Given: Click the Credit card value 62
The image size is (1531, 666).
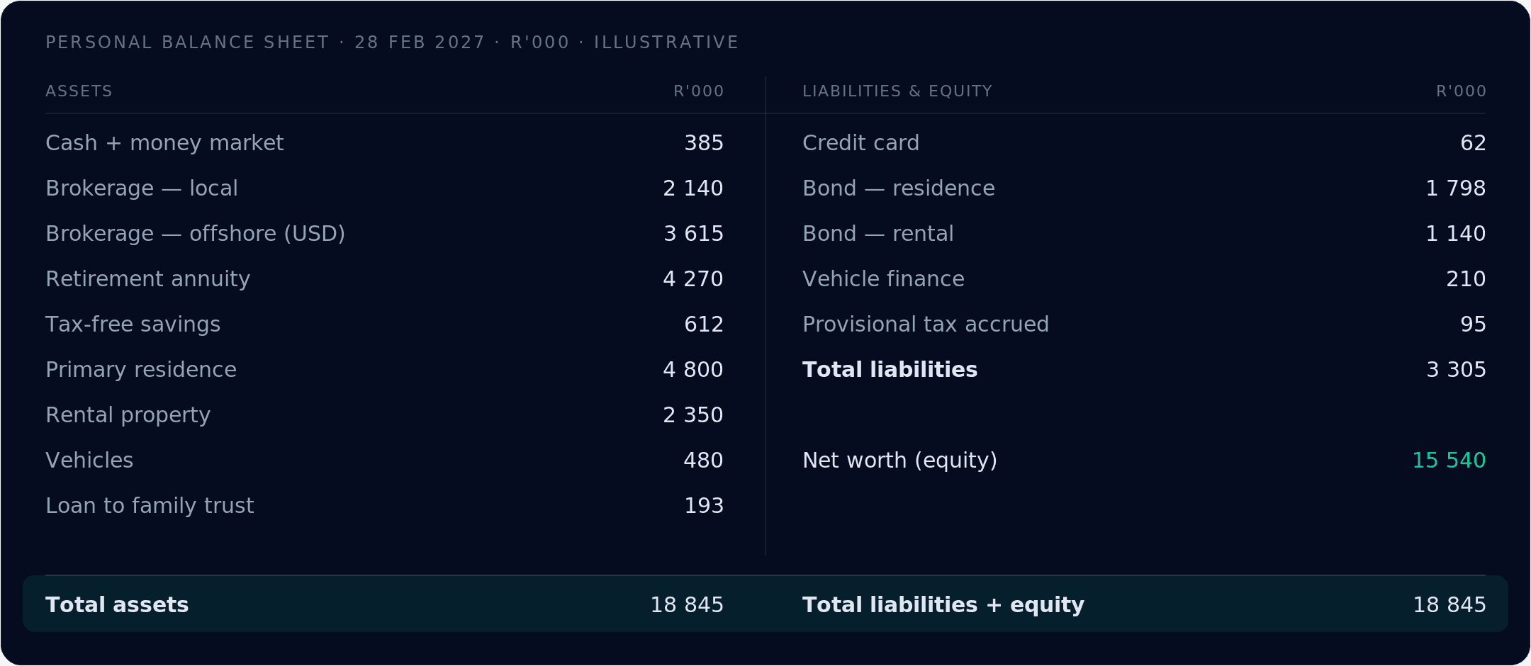Looking at the screenshot, I should pyautogui.click(x=1473, y=143).
